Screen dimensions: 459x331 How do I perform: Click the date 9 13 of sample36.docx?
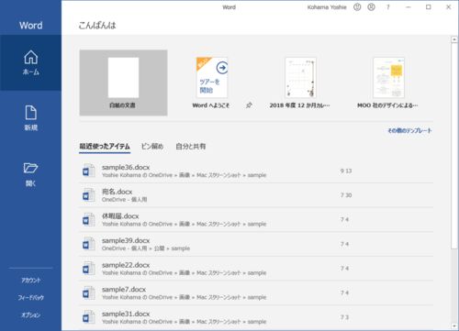pos(346,171)
